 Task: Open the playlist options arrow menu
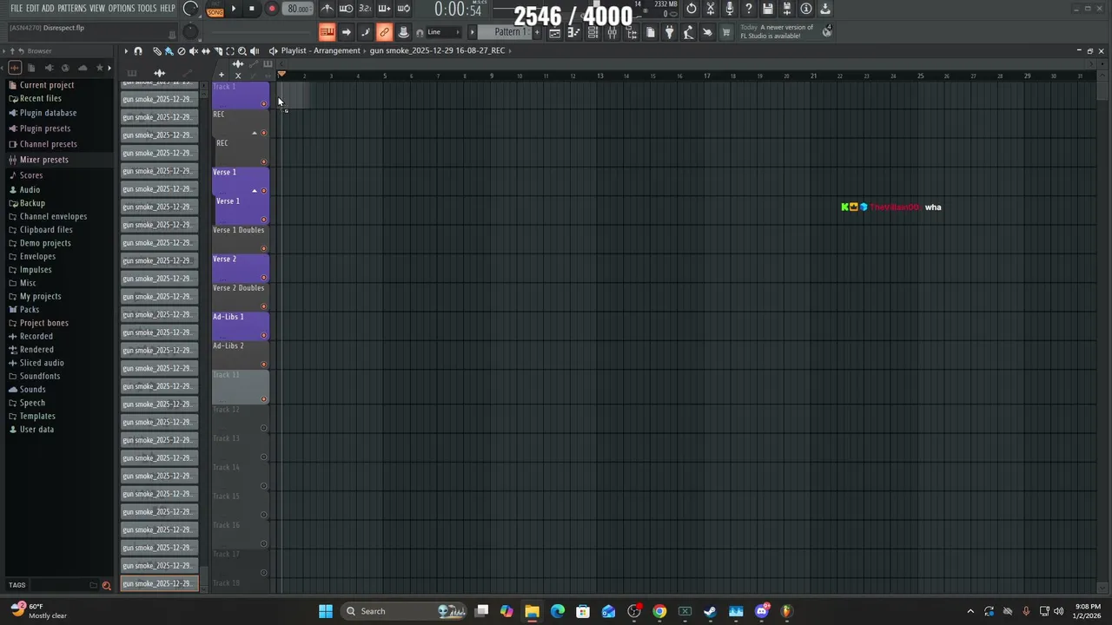click(126, 51)
